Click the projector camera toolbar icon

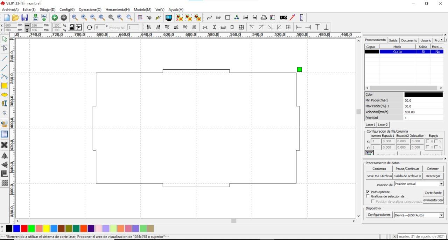pyautogui.click(x=283, y=17)
